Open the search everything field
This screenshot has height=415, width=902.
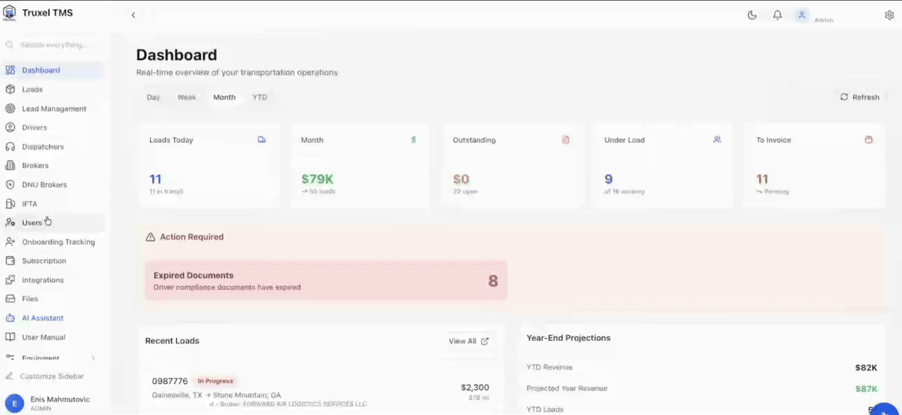pos(49,45)
